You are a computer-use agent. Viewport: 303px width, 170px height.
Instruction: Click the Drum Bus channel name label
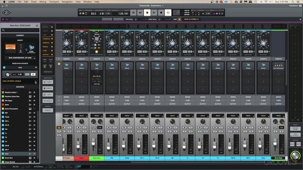(278, 158)
